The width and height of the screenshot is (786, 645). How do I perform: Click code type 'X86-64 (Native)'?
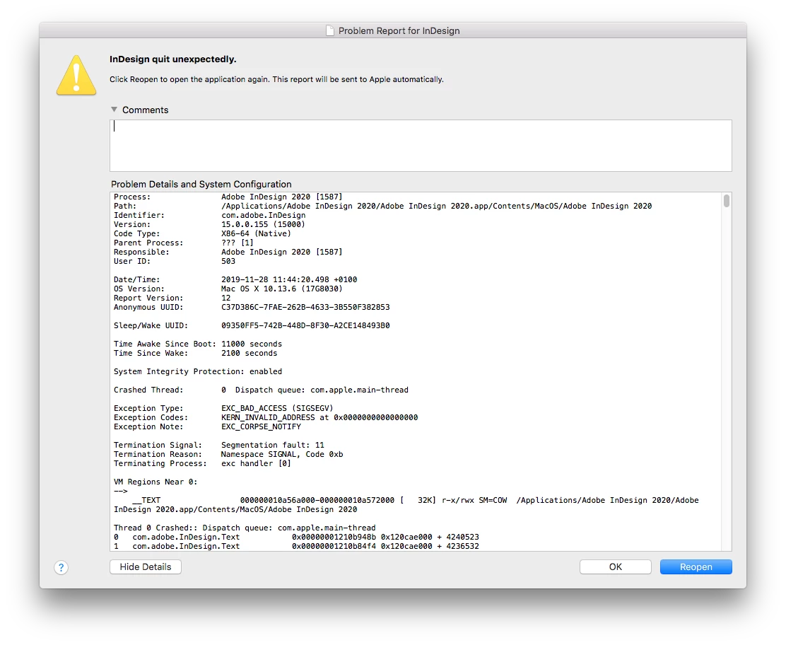coord(256,233)
